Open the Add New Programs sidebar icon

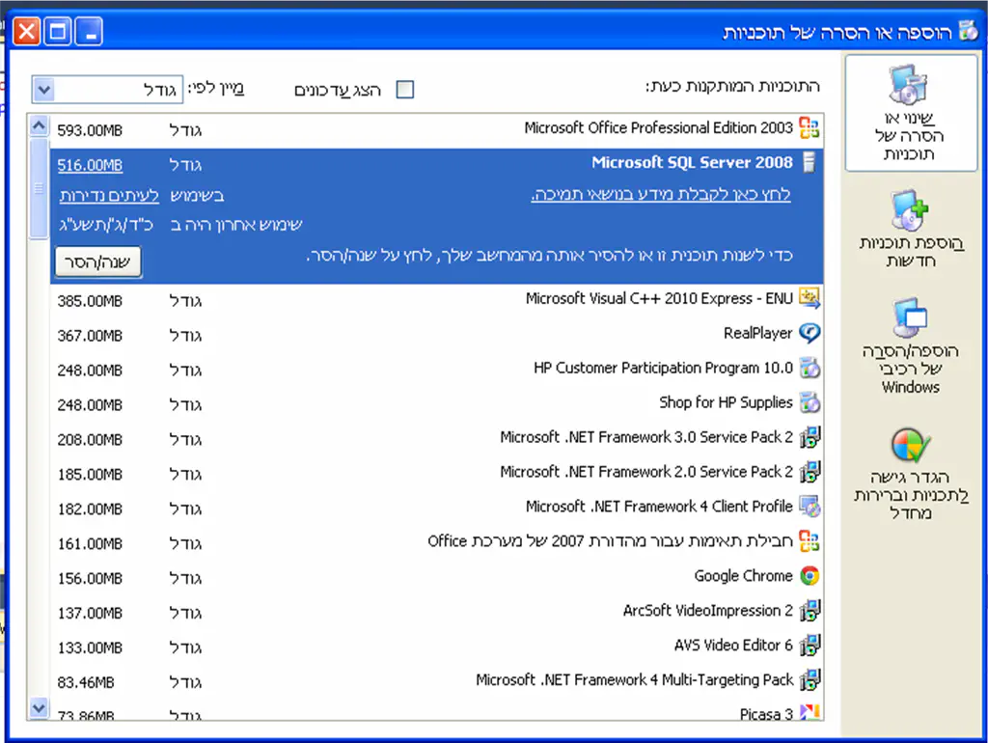pos(909,211)
